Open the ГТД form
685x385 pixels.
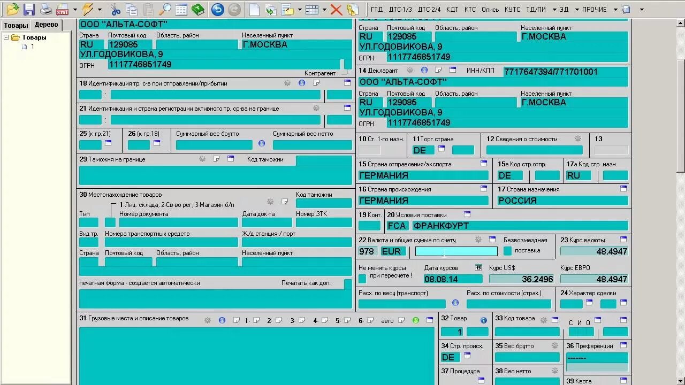click(x=377, y=10)
